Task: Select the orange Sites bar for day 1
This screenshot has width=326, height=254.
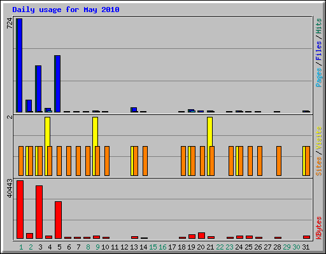Action: (21, 161)
